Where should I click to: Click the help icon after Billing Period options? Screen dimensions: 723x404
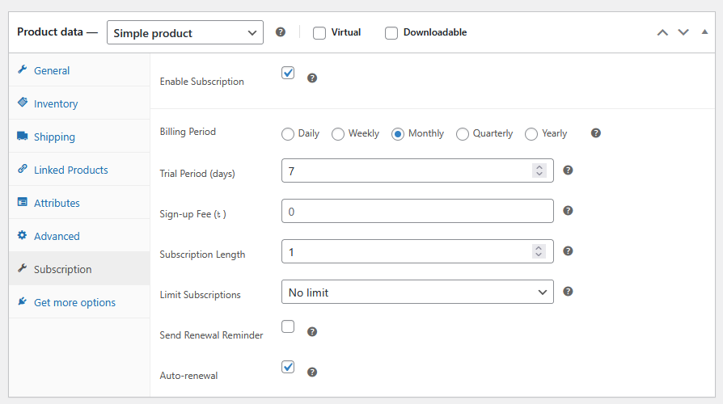click(596, 133)
